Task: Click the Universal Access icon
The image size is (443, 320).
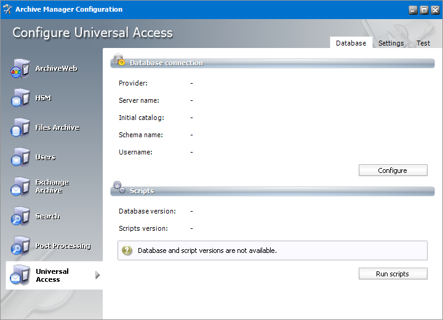Action: pos(20,276)
